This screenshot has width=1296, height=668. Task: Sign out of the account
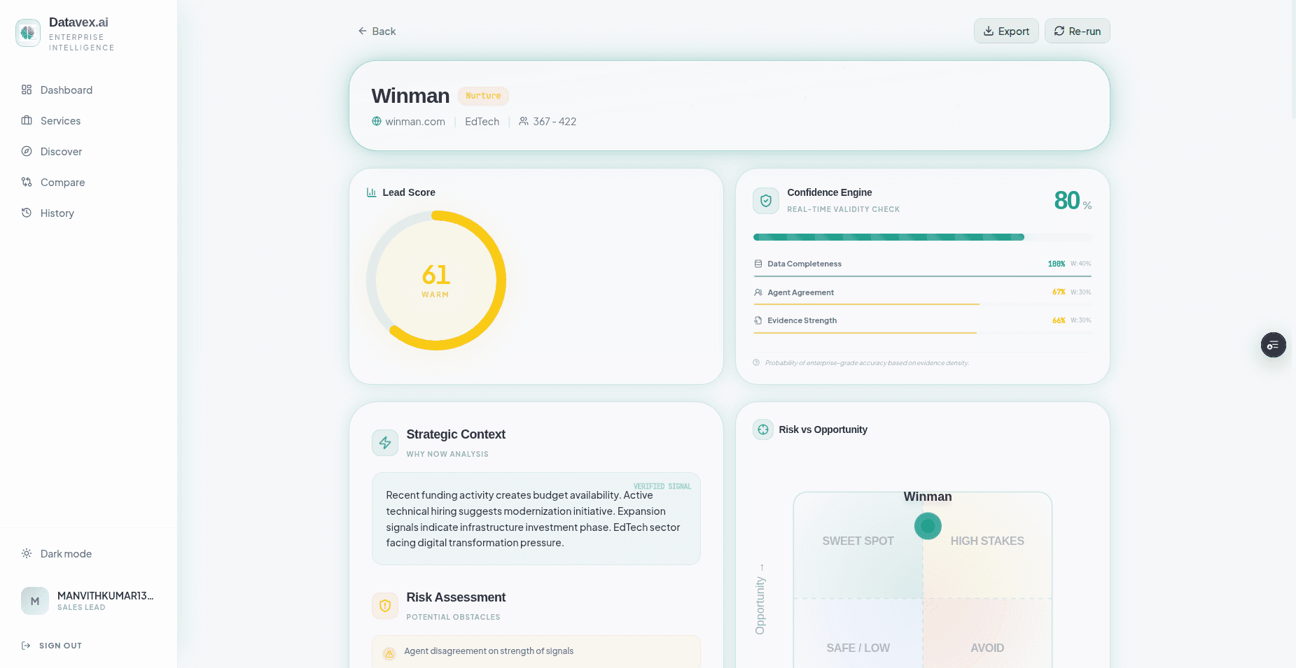click(52, 646)
